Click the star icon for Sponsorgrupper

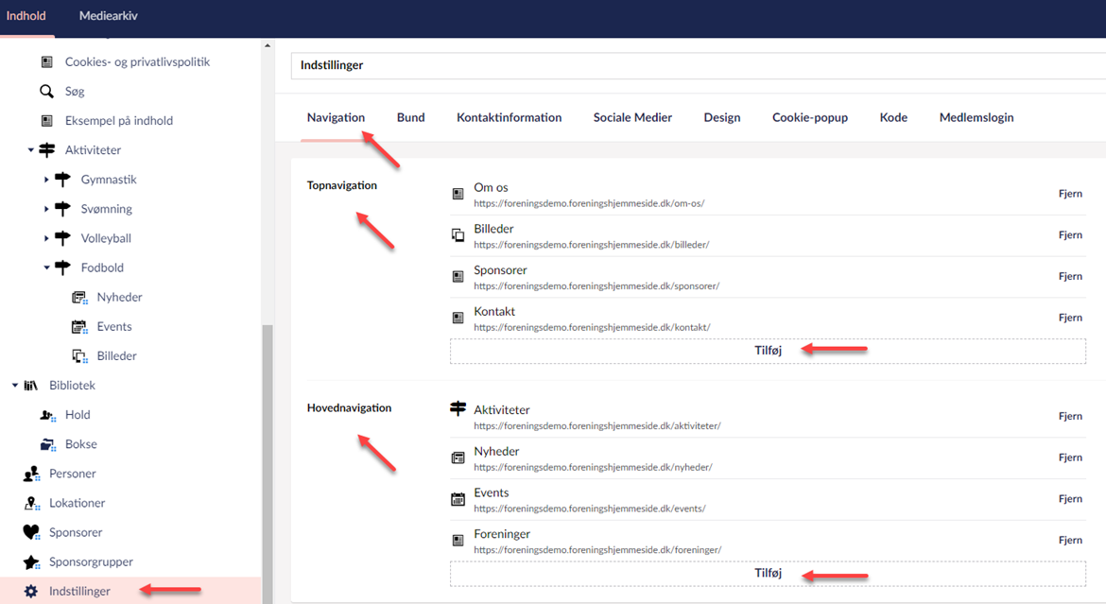point(31,562)
